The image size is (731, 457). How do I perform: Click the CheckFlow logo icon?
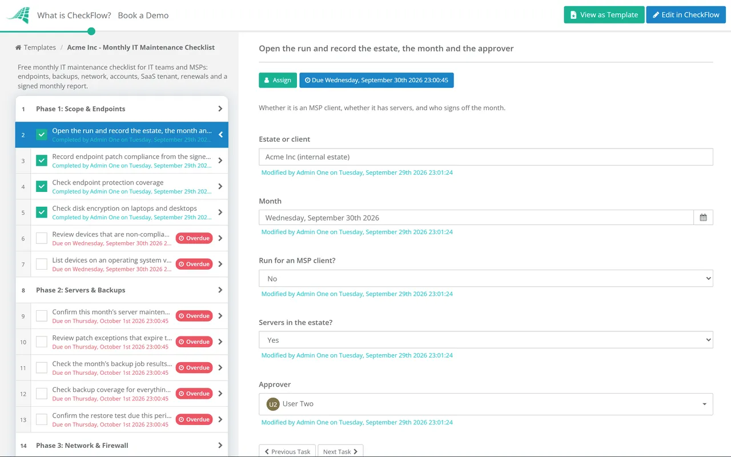(18, 15)
